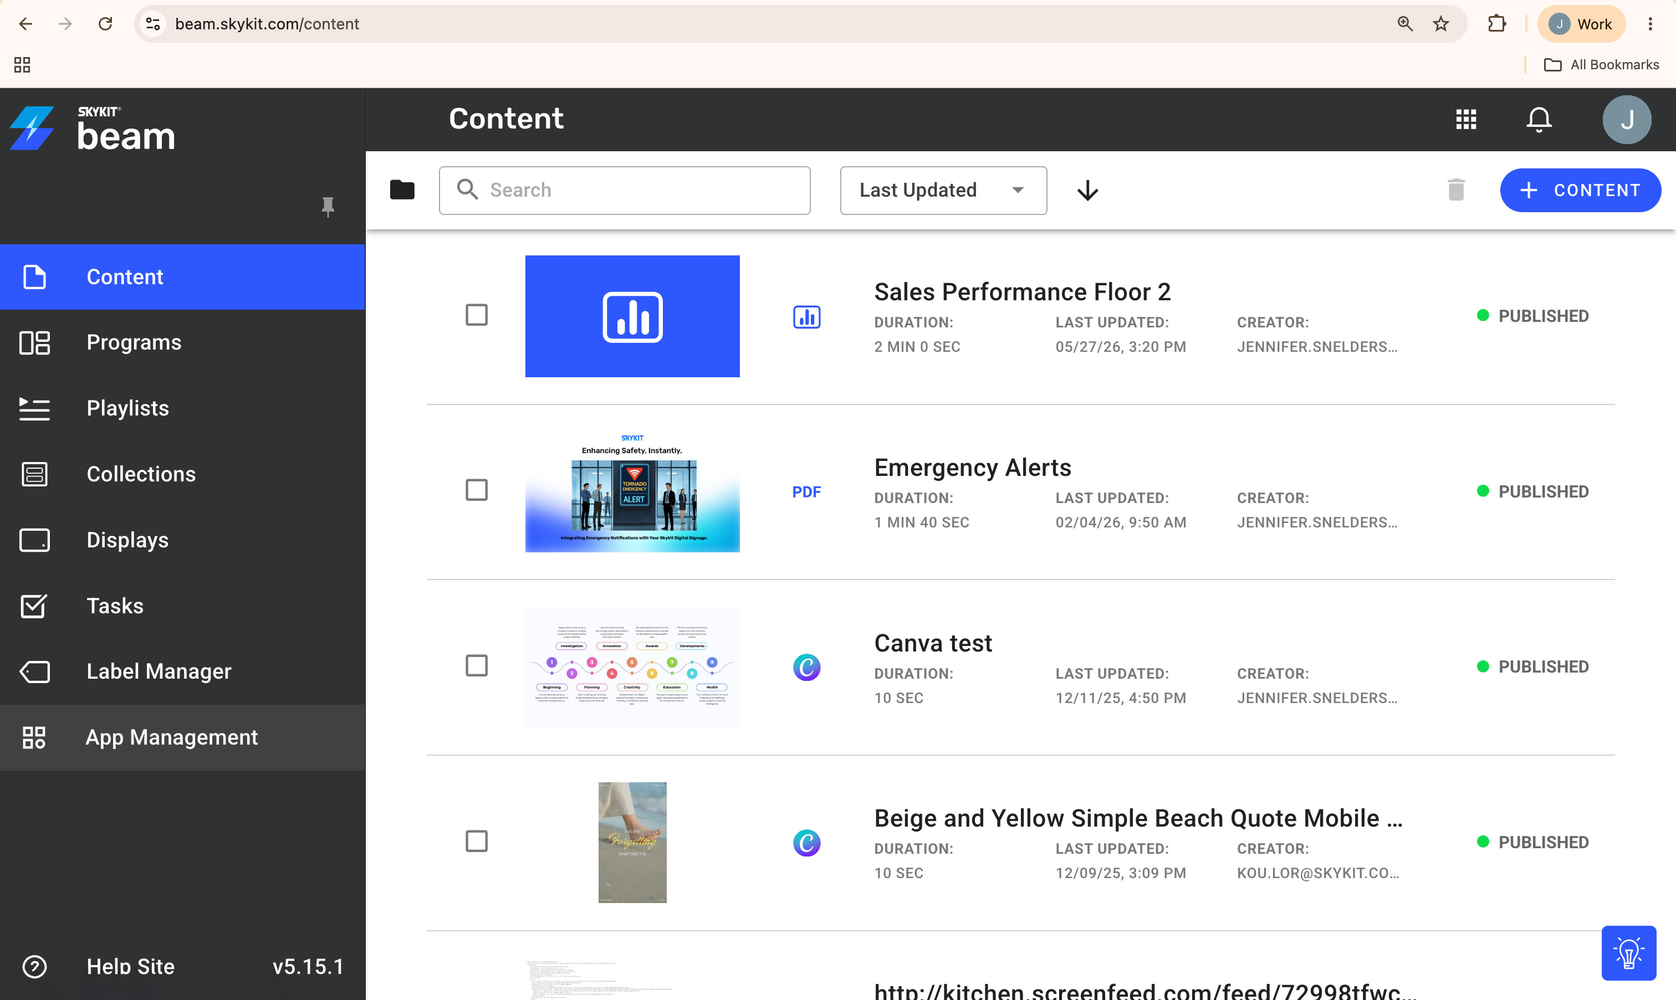Open Label Manager in sidebar
This screenshot has height=1000, width=1676.
point(183,671)
